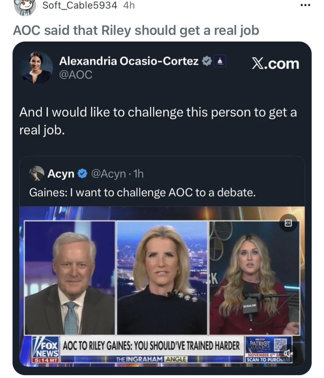Toggle closed captions CC on the video
This screenshot has height=378, width=324.
288,223
